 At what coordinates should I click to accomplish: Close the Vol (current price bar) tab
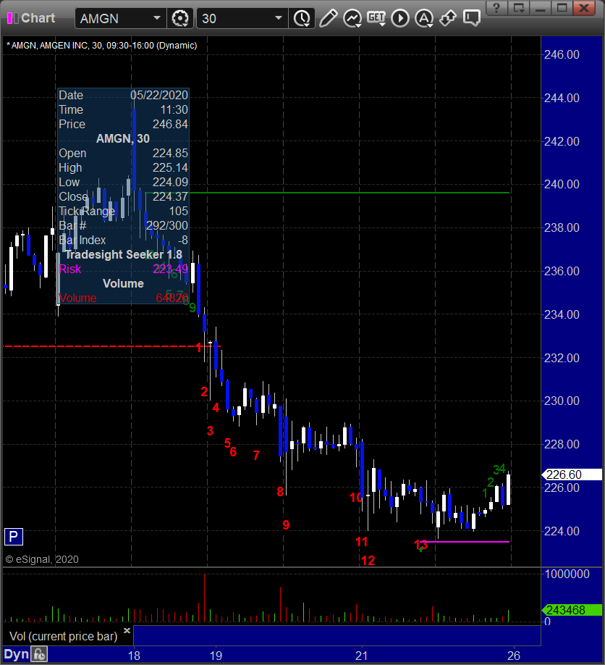(126, 631)
